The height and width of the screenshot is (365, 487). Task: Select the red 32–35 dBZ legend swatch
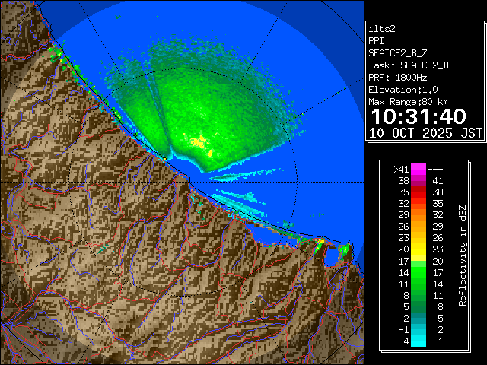pos(419,204)
